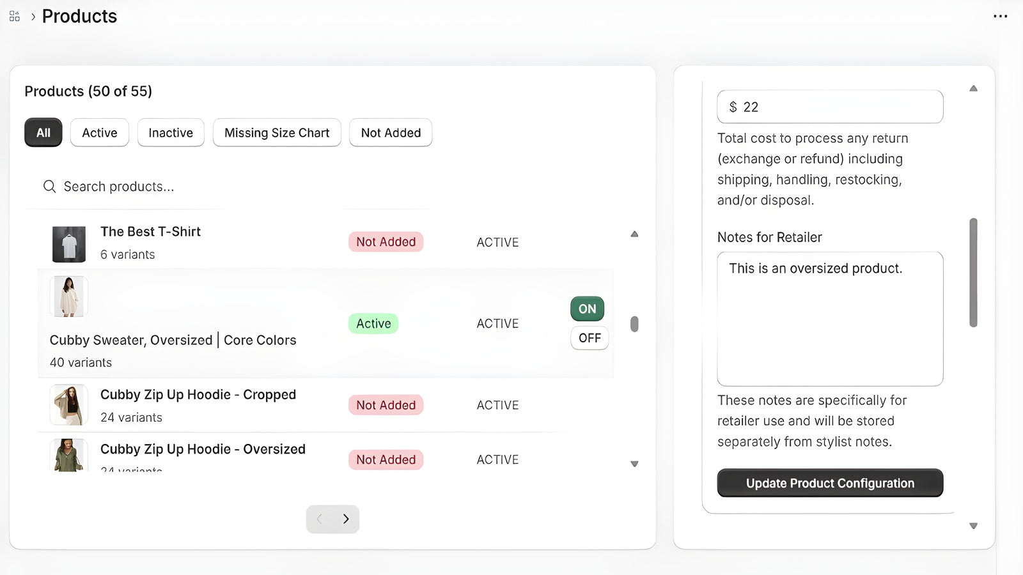
Task: Click the search magnifier icon
Action: pyautogui.click(x=49, y=187)
